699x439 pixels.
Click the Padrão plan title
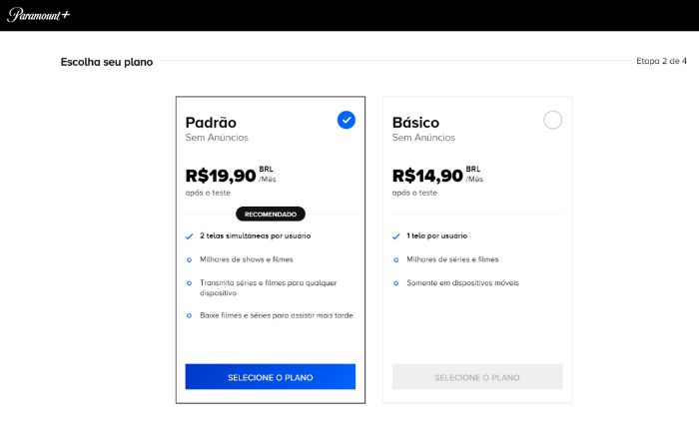pyautogui.click(x=211, y=122)
